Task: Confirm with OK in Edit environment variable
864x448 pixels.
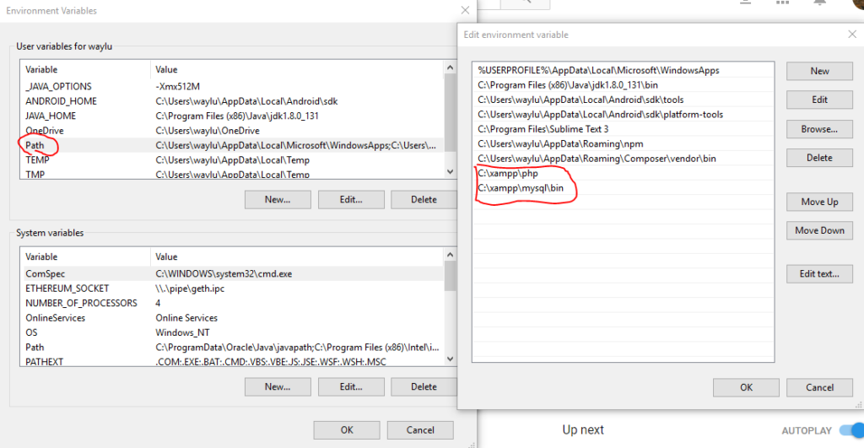Action: [746, 387]
